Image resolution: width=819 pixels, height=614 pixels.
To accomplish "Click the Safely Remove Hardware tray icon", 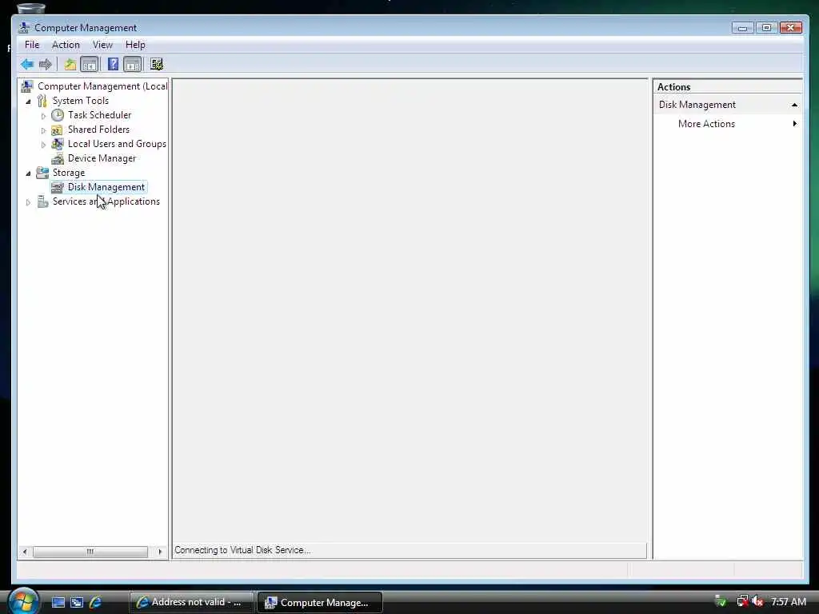I will click(721, 601).
